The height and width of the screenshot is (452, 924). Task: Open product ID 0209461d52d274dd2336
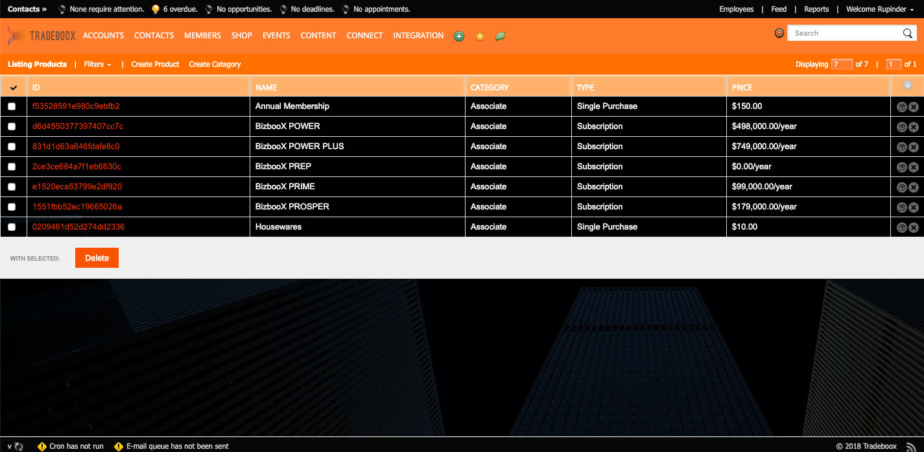click(x=78, y=227)
